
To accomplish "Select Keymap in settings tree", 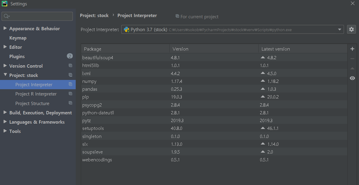I will coord(18,38).
